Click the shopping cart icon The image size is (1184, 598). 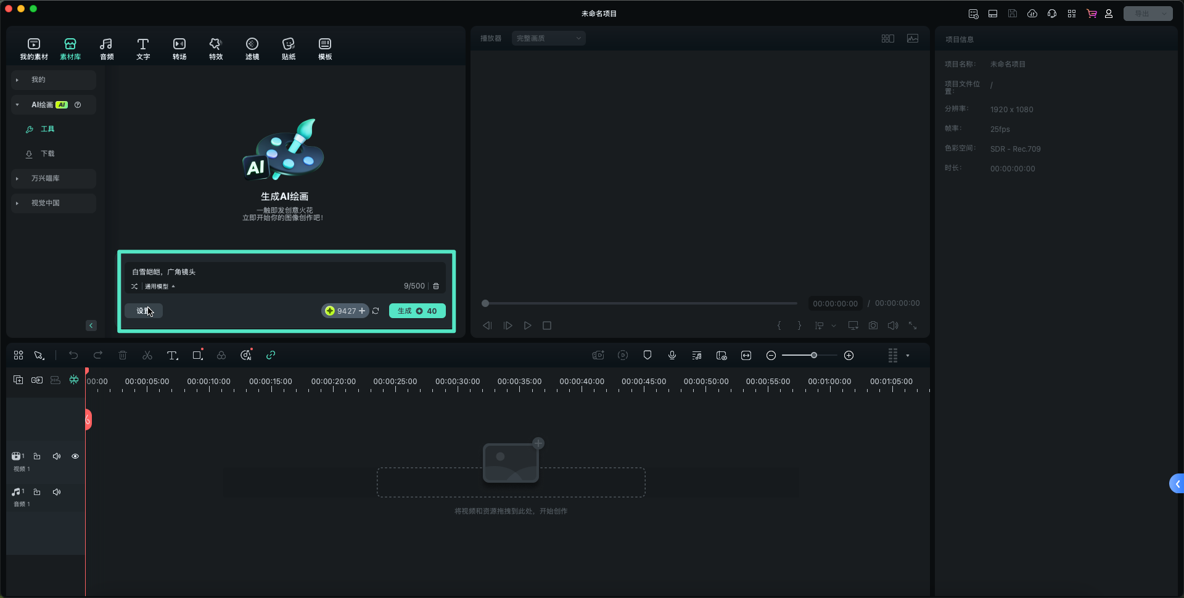tap(1091, 14)
